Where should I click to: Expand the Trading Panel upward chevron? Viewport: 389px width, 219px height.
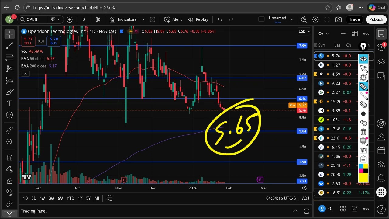coord(295,211)
